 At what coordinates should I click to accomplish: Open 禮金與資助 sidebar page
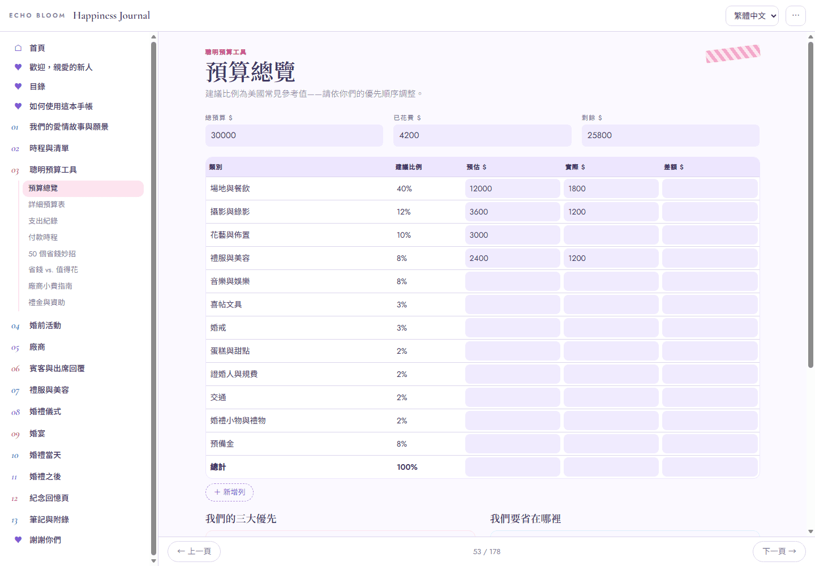[x=83, y=303]
